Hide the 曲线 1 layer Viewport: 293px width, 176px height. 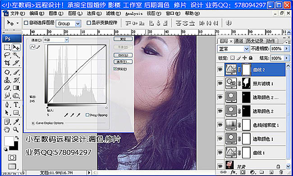pos(220,153)
